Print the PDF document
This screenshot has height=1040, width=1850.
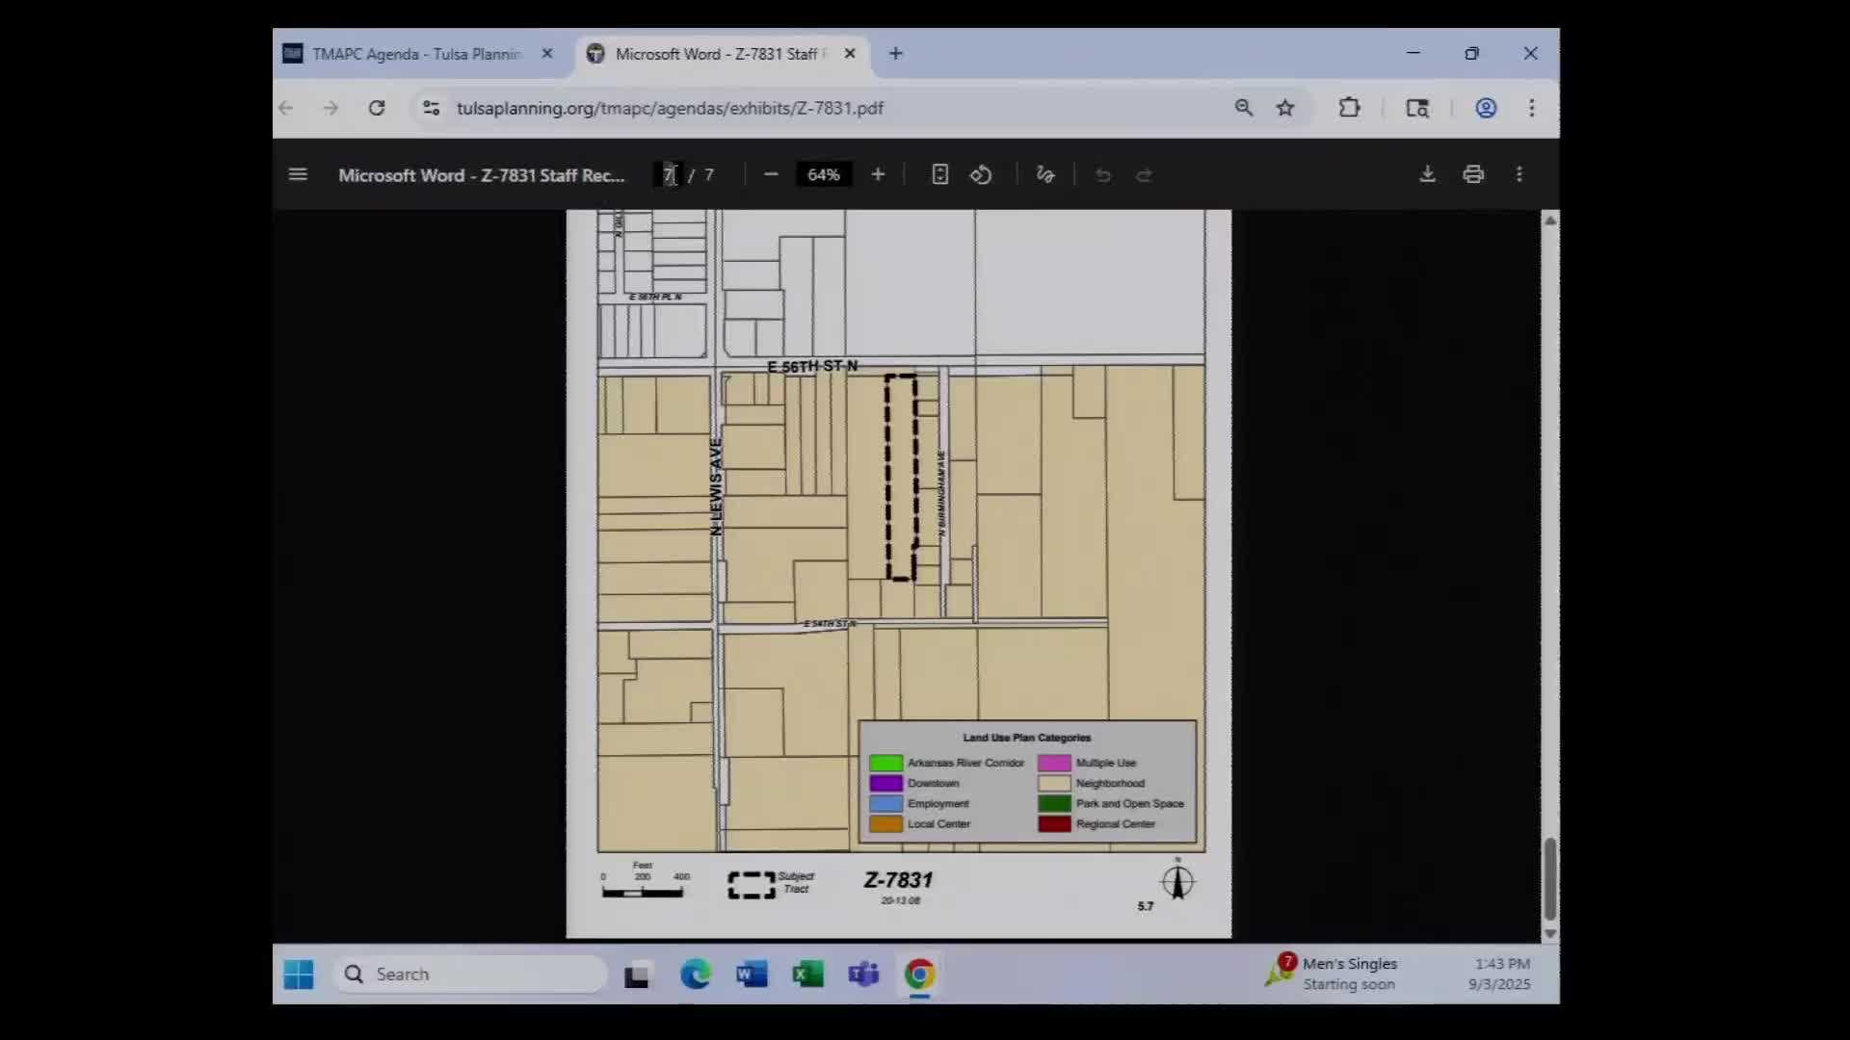[x=1473, y=174]
